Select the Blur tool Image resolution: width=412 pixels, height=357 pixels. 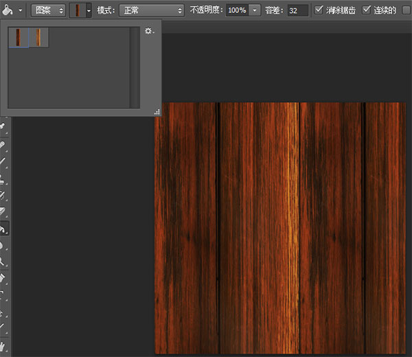pos(3,245)
